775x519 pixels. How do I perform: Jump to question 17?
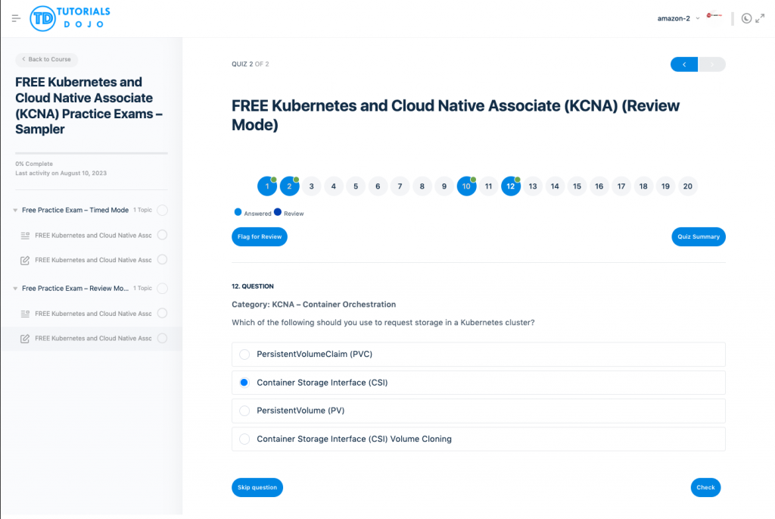(x=621, y=186)
